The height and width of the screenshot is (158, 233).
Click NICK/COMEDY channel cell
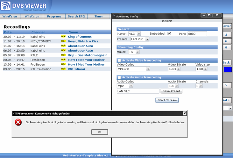(x=41, y=41)
